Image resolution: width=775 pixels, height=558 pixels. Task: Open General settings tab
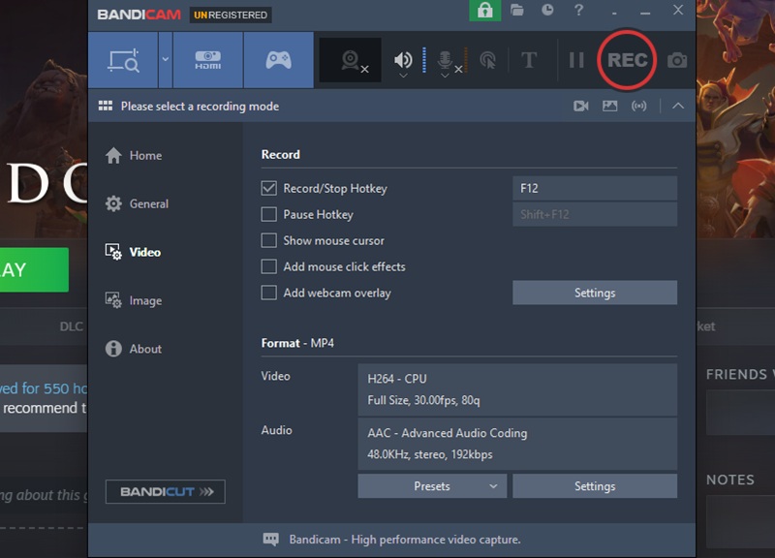(137, 203)
